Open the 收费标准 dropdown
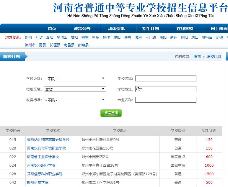The image size is (228, 187). (x=75, y=100)
